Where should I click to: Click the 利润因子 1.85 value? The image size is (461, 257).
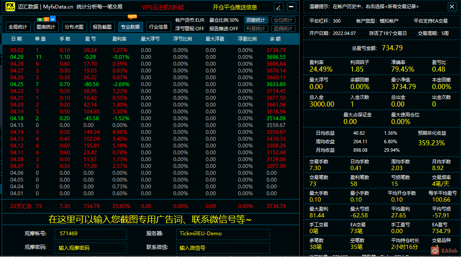coord(357,69)
